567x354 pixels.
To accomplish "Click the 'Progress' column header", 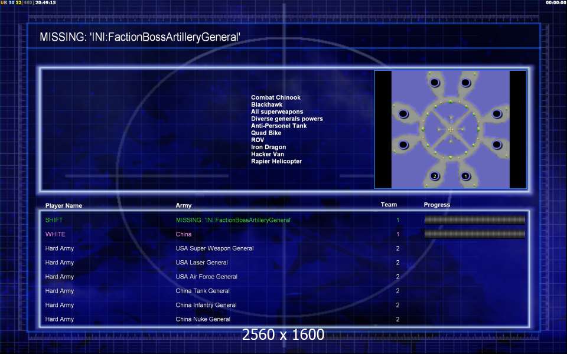I will coord(437,205).
